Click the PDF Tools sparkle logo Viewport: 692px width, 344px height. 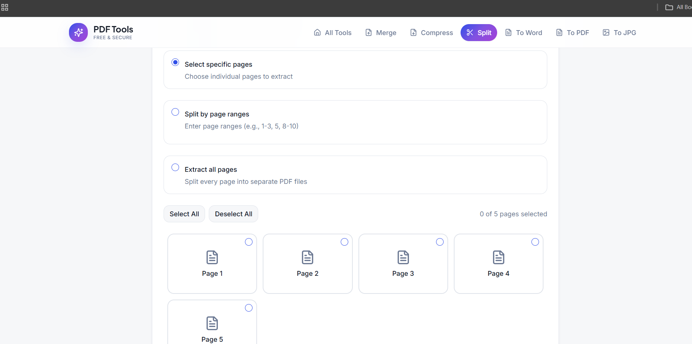coord(78,32)
